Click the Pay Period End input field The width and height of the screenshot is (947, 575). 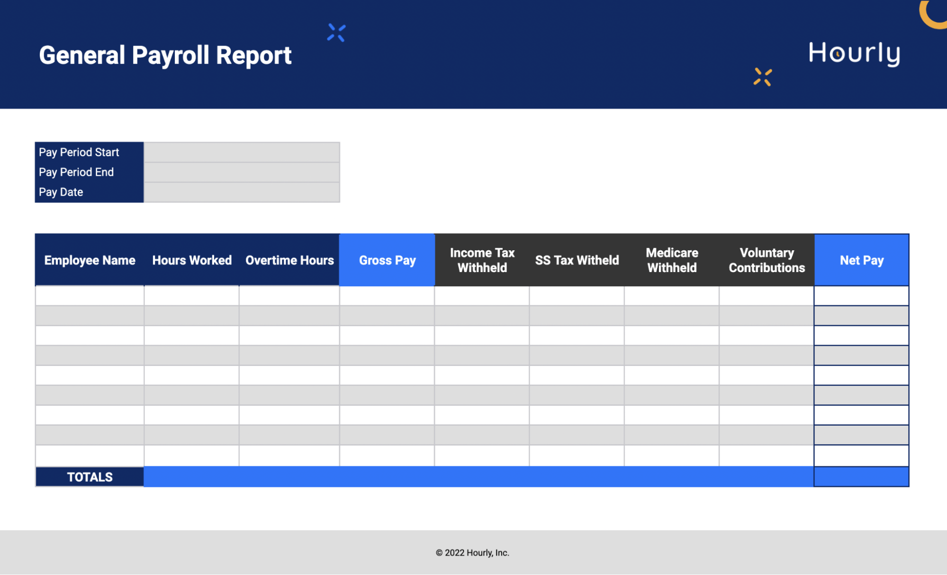tap(242, 172)
